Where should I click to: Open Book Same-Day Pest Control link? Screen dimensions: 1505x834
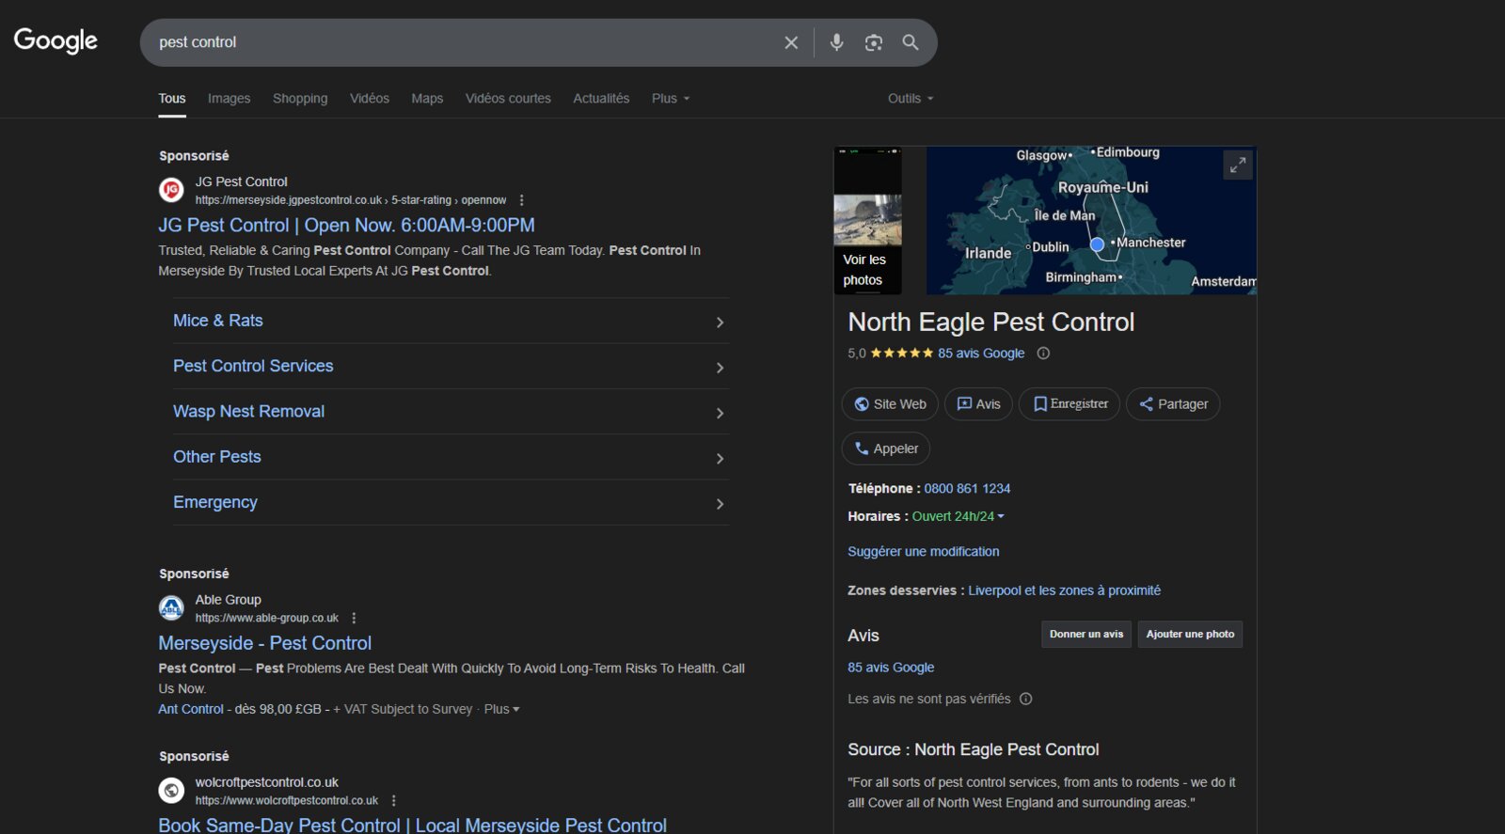tap(412, 825)
